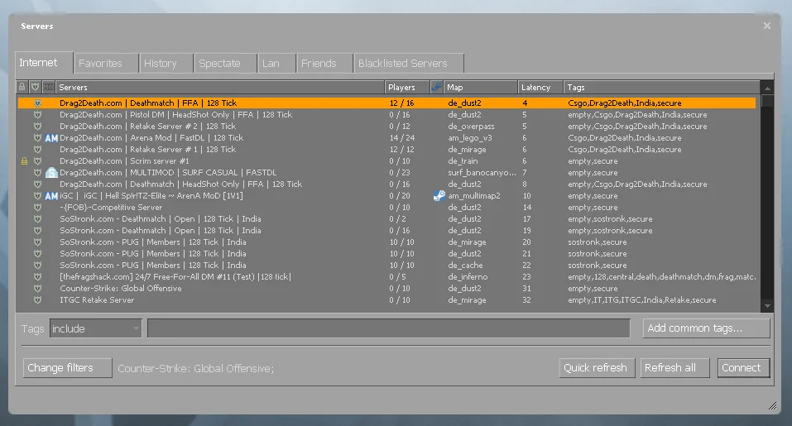
Task: Click the Change filters button
Action: 67,368
